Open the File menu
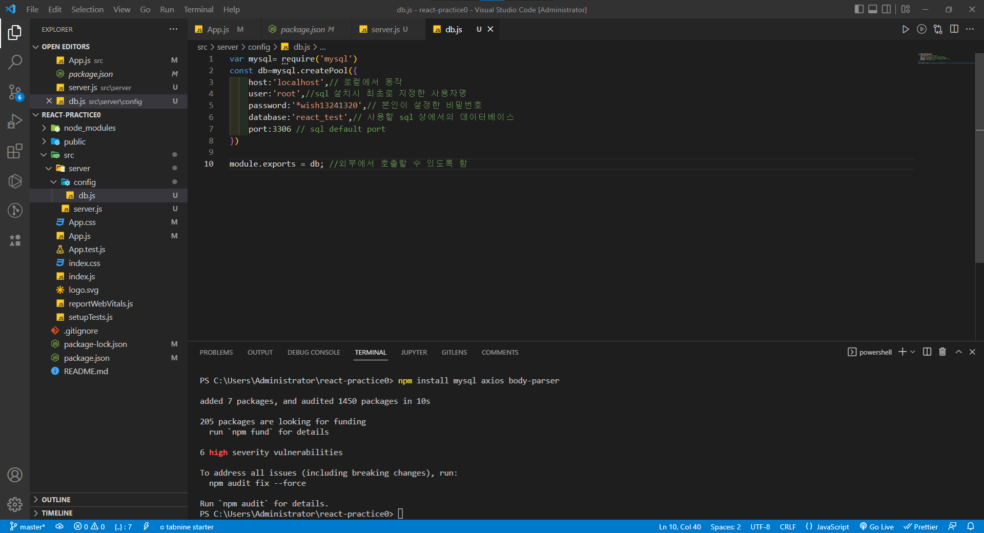Screen dimensions: 984x533 32,9
